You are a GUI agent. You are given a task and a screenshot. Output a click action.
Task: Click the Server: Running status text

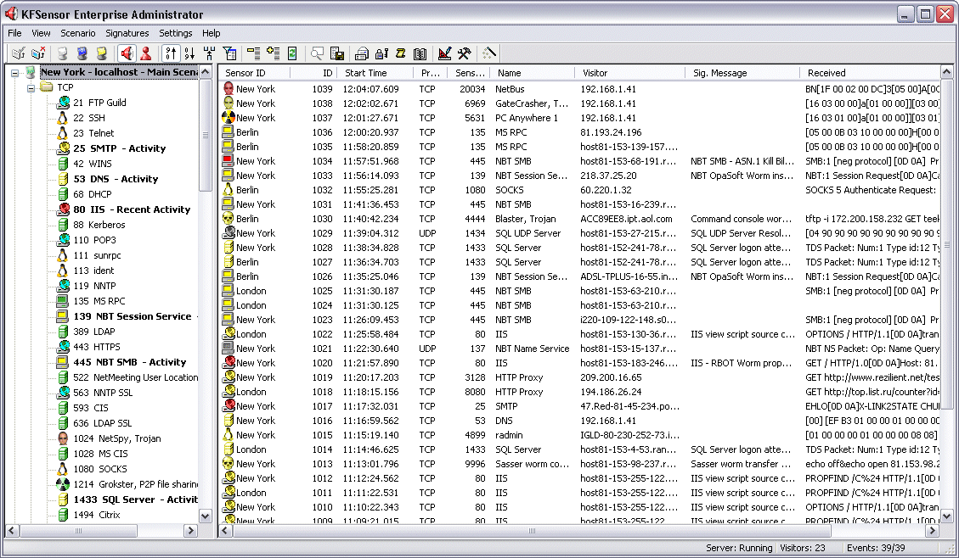point(739,548)
